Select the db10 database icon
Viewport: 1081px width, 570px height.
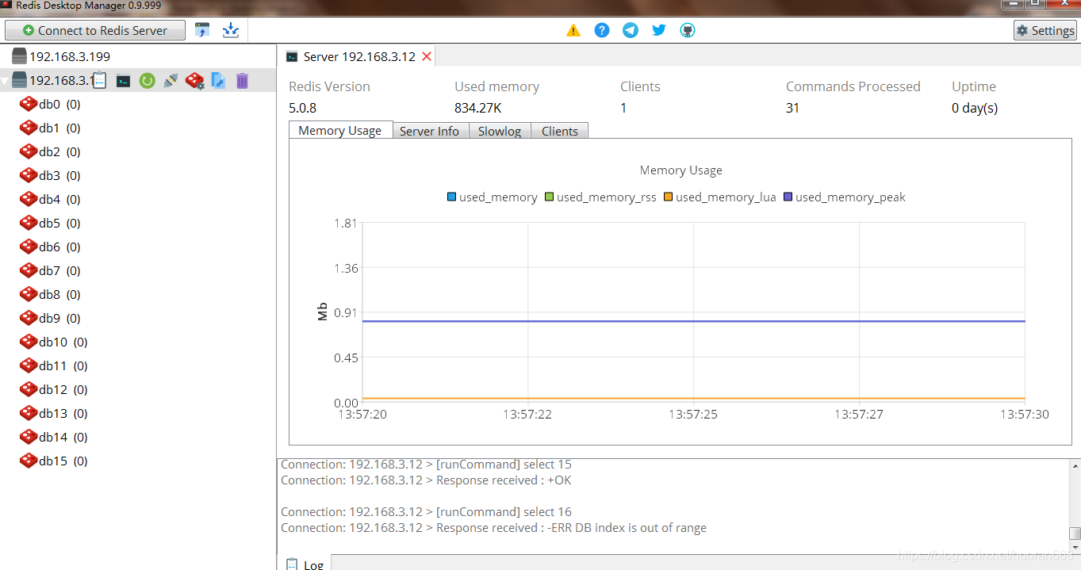(29, 342)
